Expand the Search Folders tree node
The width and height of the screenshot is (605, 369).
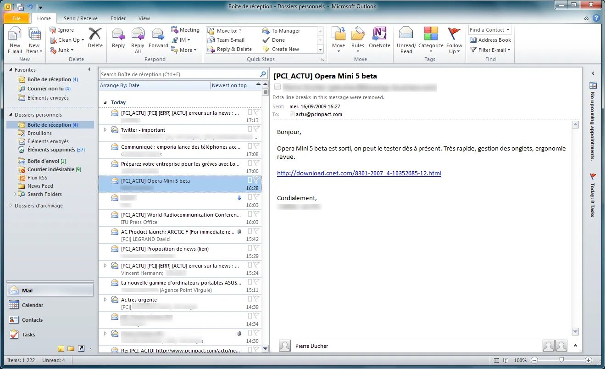click(15, 194)
